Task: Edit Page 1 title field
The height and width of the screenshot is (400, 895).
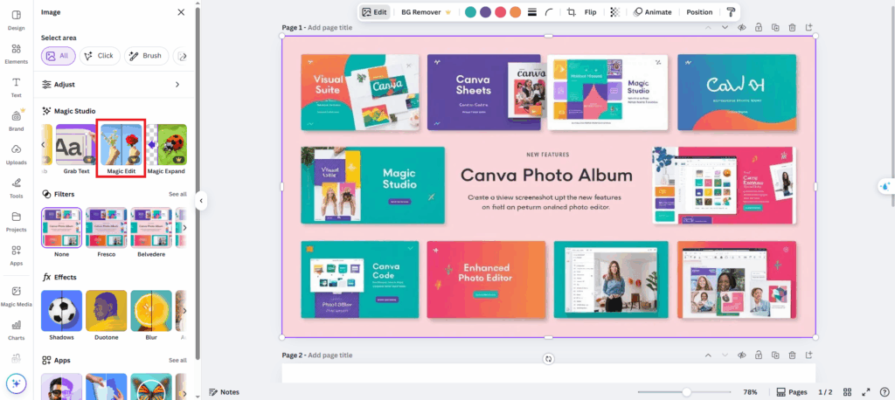Action: (330, 27)
